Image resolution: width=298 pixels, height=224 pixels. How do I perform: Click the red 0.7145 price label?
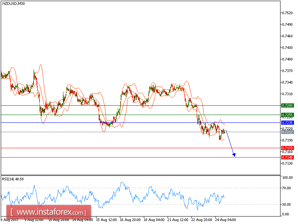pos(288,158)
